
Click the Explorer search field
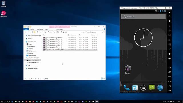point(95,32)
